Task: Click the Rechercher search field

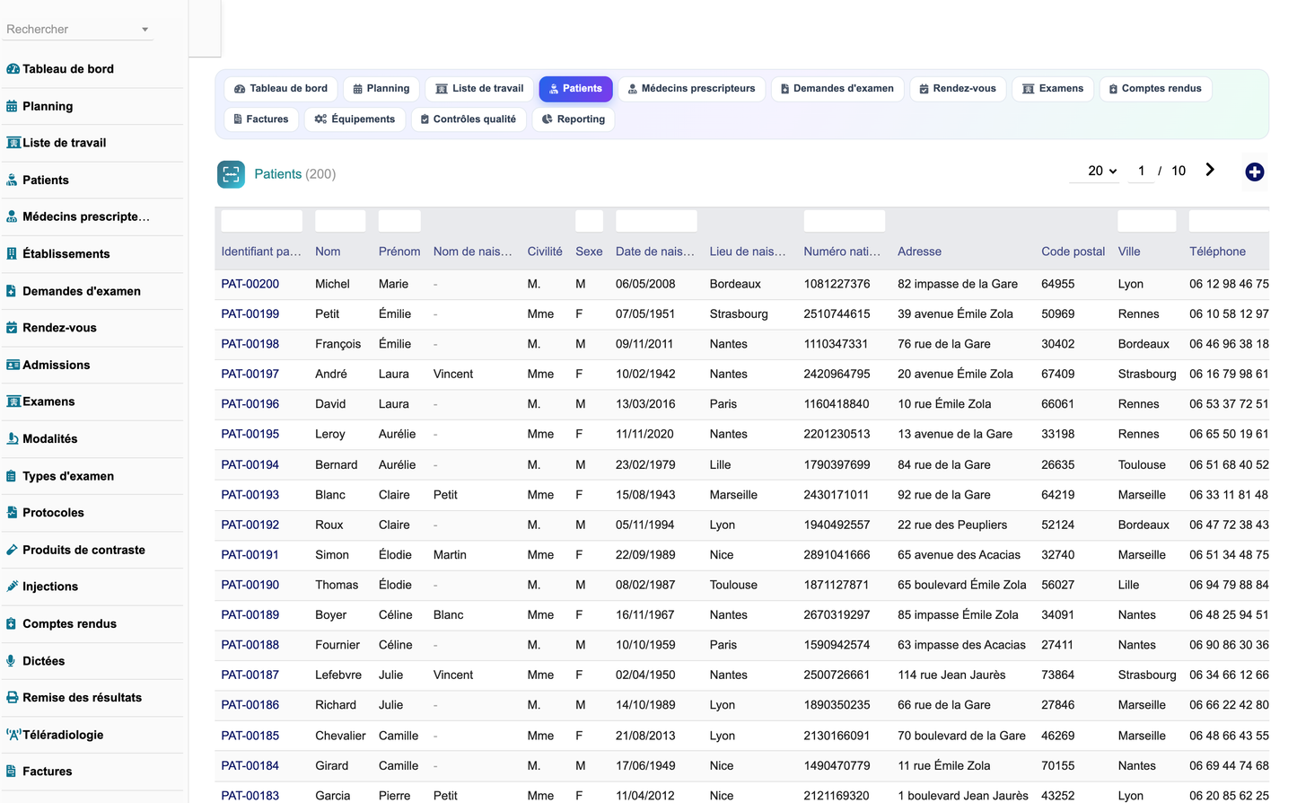Action: 78,30
